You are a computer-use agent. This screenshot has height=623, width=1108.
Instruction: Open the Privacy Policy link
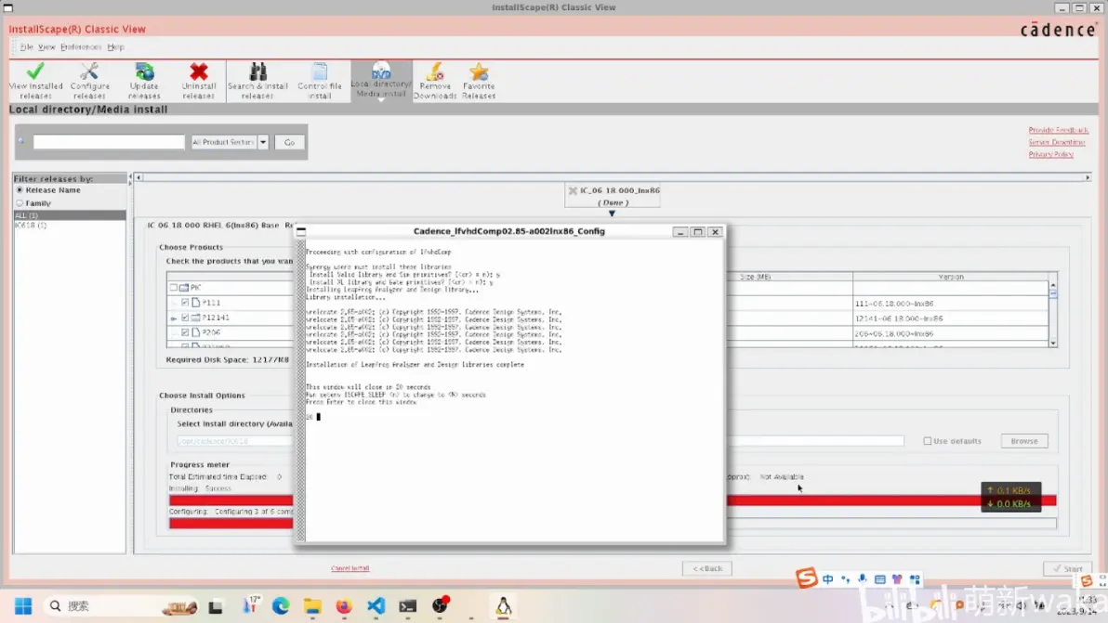(x=1050, y=154)
